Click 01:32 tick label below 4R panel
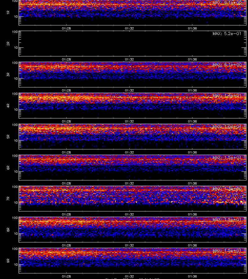 [129, 121]
